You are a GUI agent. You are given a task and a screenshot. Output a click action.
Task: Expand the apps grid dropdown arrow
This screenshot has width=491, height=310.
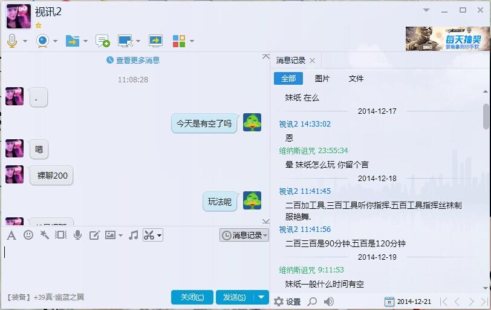(192, 41)
